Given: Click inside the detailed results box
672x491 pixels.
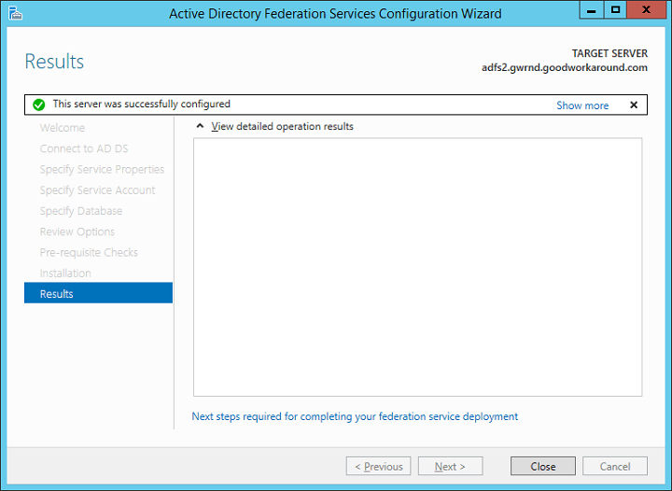Looking at the screenshot, I should [417, 267].
